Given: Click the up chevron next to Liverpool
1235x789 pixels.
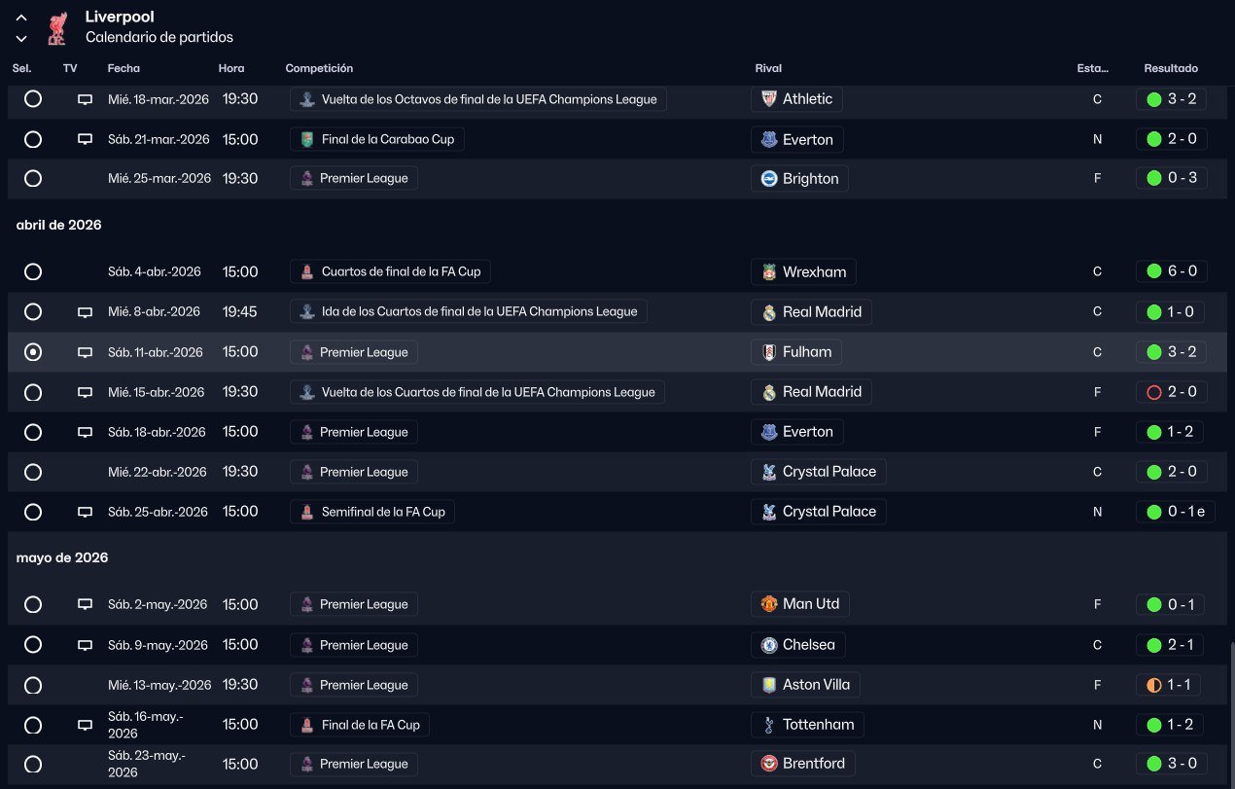Looking at the screenshot, I should (21, 18).
